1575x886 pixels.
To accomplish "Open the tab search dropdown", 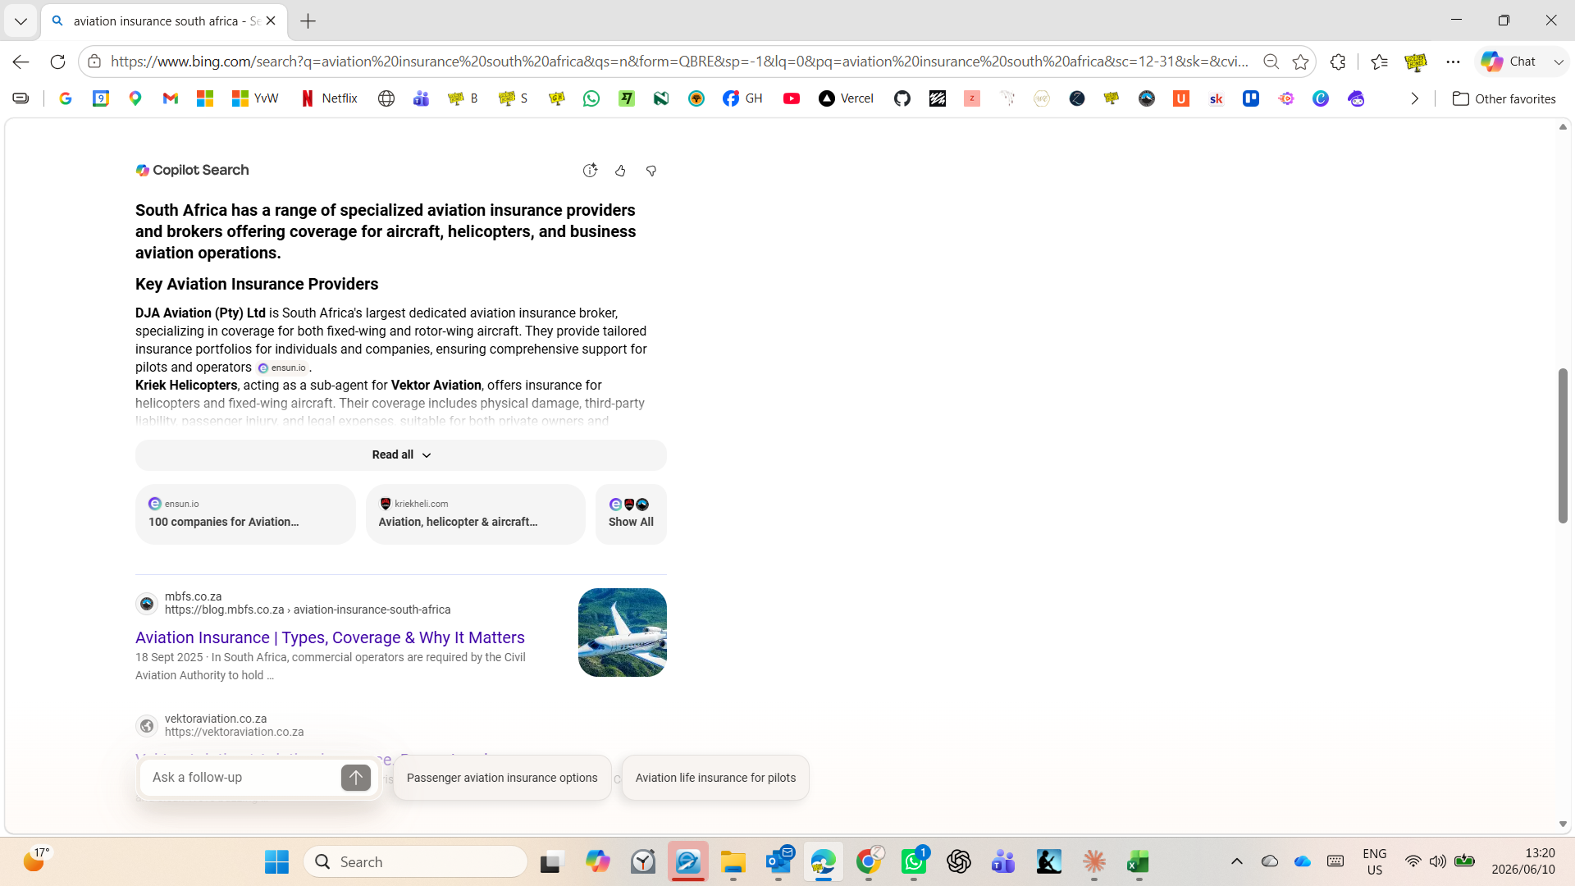I will (x=21, y=21).
